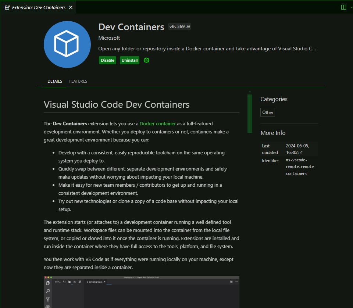Uninstall the Dev Containers extension
This screenshot has width=353, height=308.
(129, 60)
